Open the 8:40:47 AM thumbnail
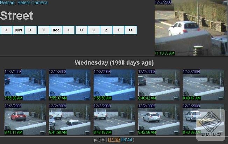 pyautogui.click(x=204, y=85)
